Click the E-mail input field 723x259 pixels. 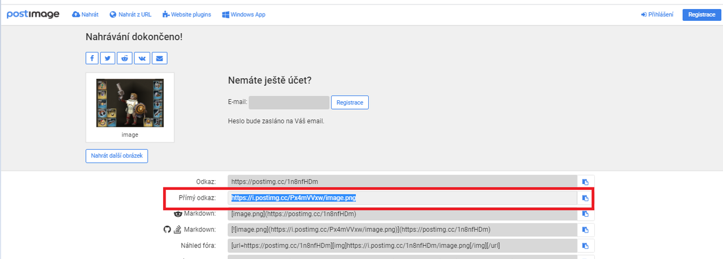[x=289, y=102]
